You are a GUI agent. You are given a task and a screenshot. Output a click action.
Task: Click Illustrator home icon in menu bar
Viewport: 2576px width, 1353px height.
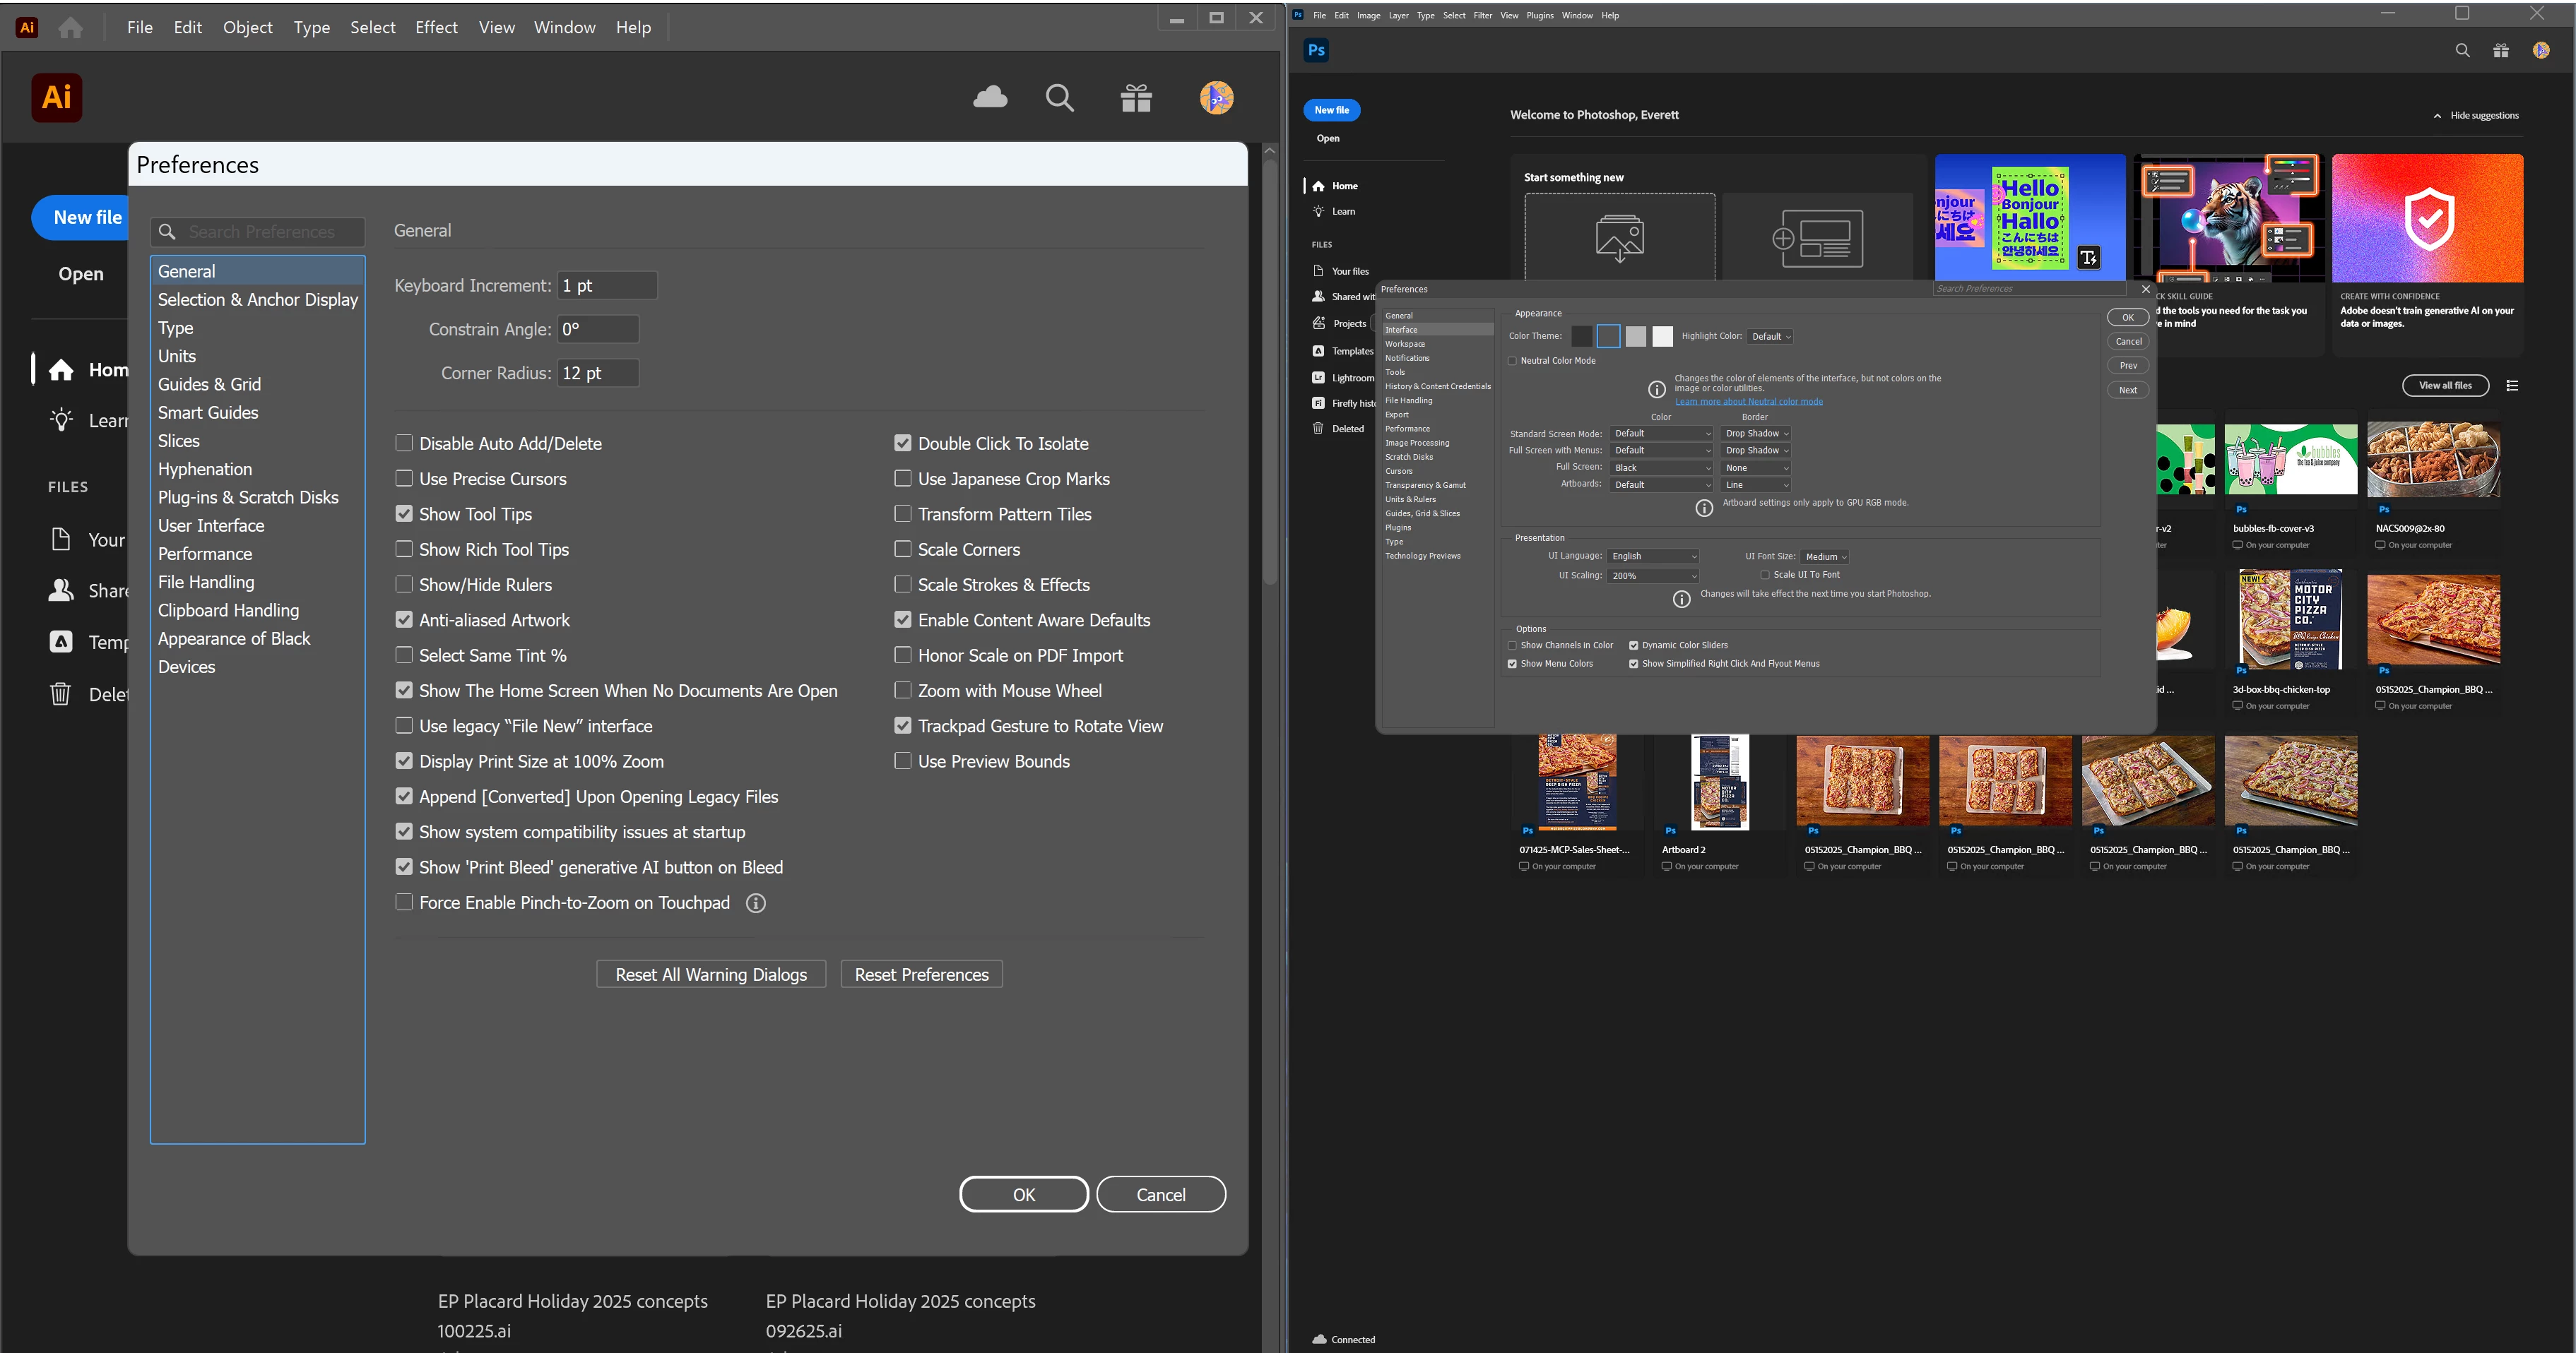(70, 28)
